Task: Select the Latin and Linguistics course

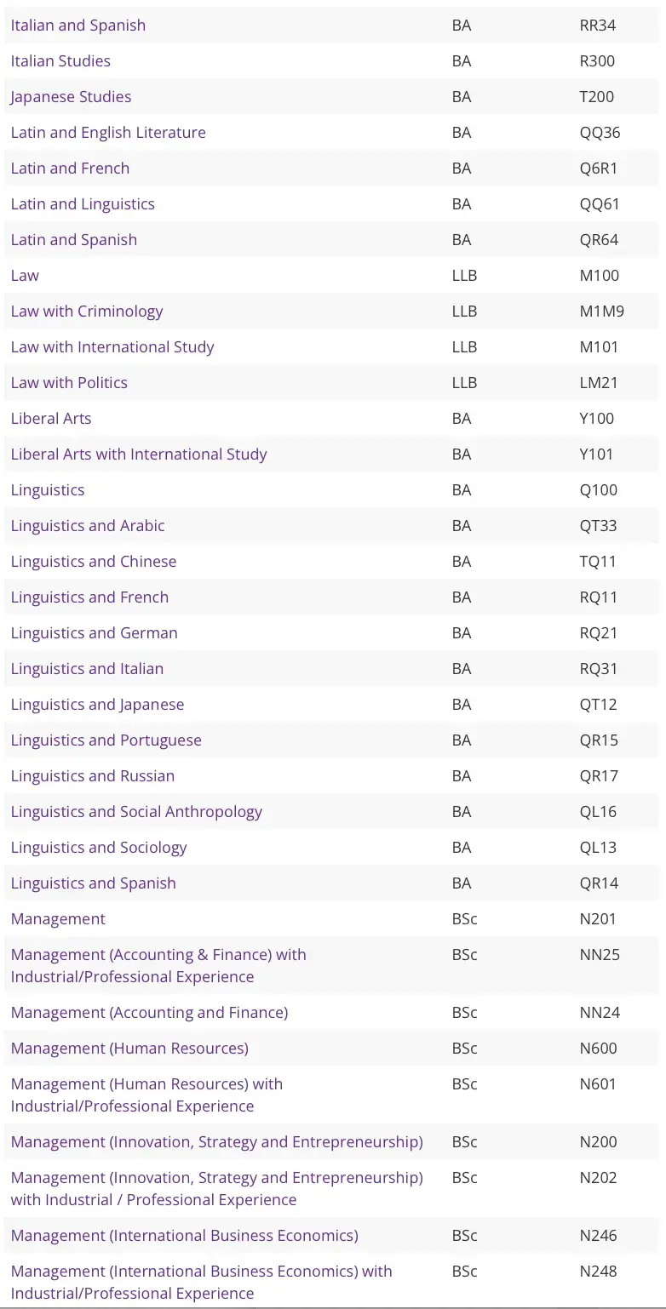Action: 83,204
